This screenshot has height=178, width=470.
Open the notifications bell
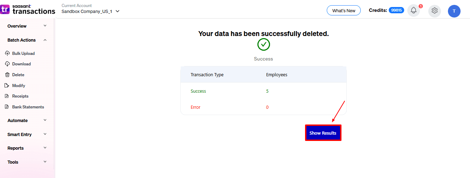(414, 10)
